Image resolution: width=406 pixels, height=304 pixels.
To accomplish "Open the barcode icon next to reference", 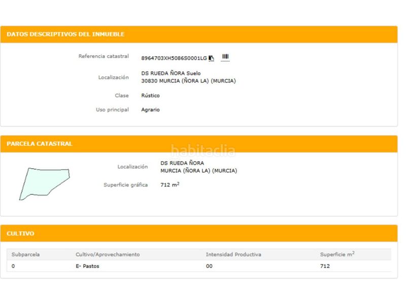I will 225,57.
